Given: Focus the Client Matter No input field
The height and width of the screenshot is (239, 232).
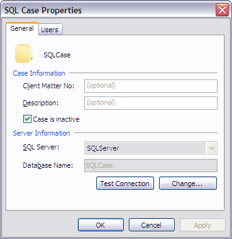Looking at the screenshot, I should 151,86.
